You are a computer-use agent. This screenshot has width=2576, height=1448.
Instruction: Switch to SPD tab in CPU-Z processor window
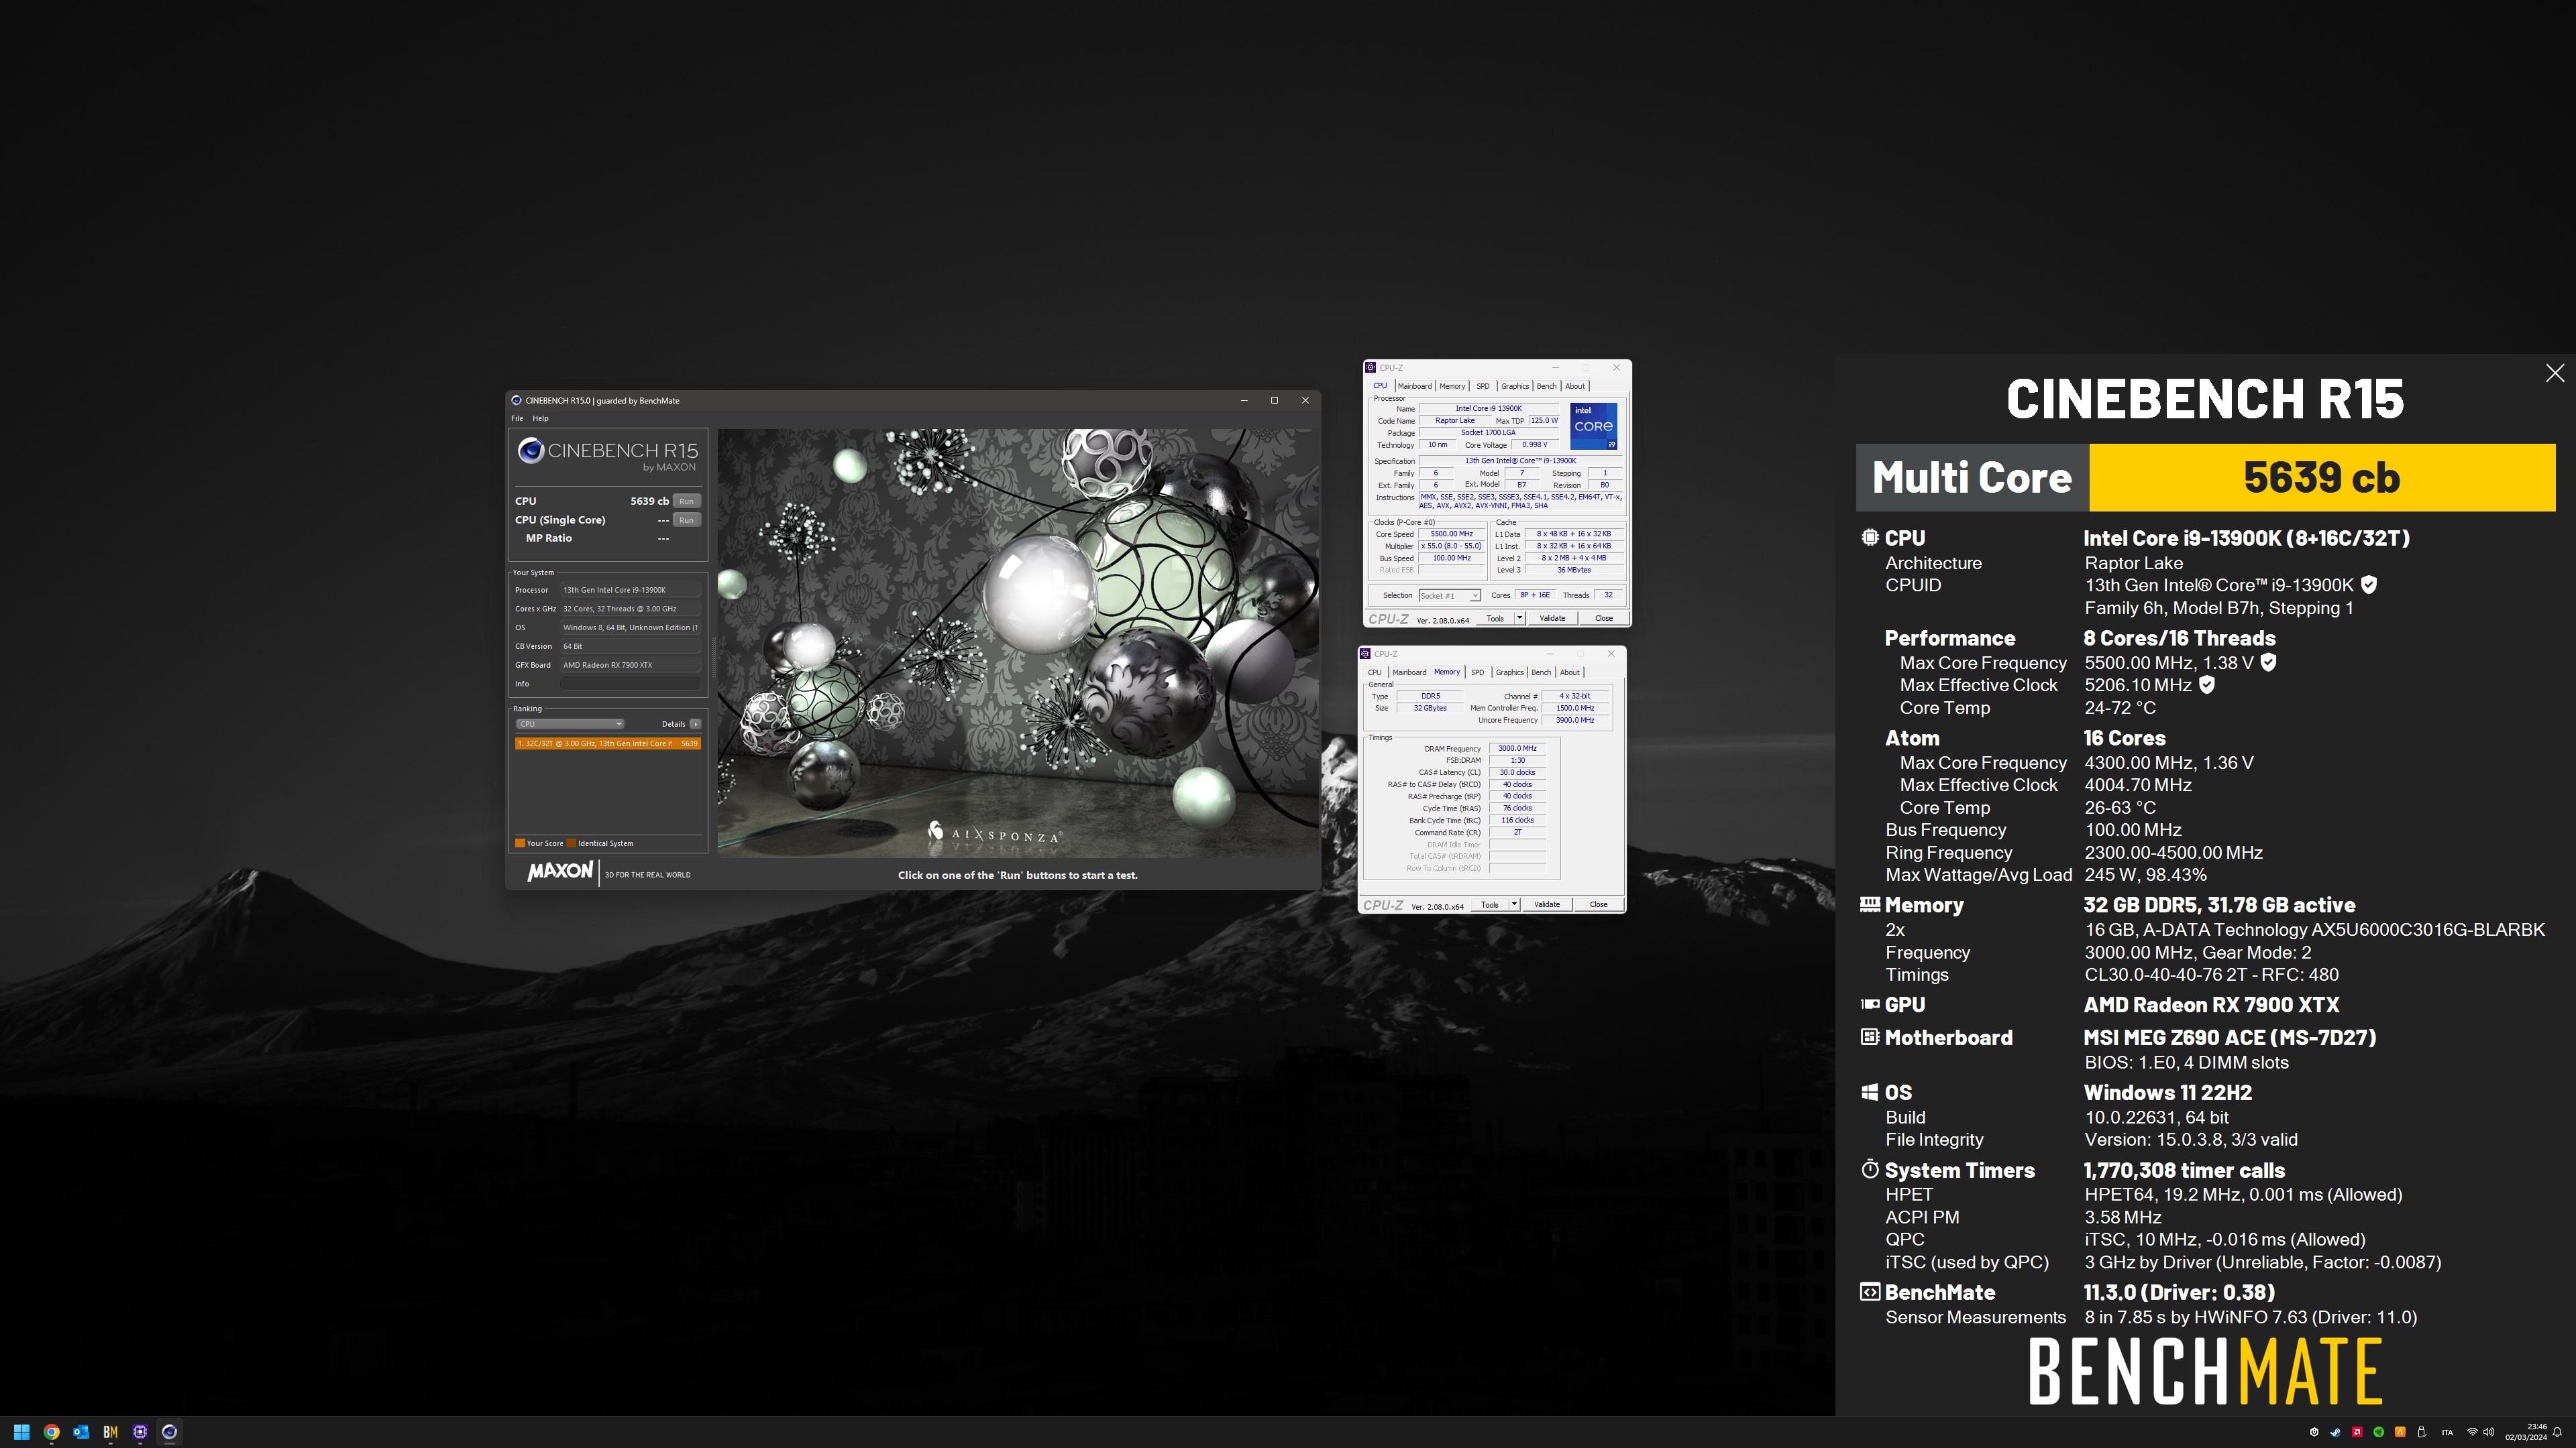pos(1483,385)
